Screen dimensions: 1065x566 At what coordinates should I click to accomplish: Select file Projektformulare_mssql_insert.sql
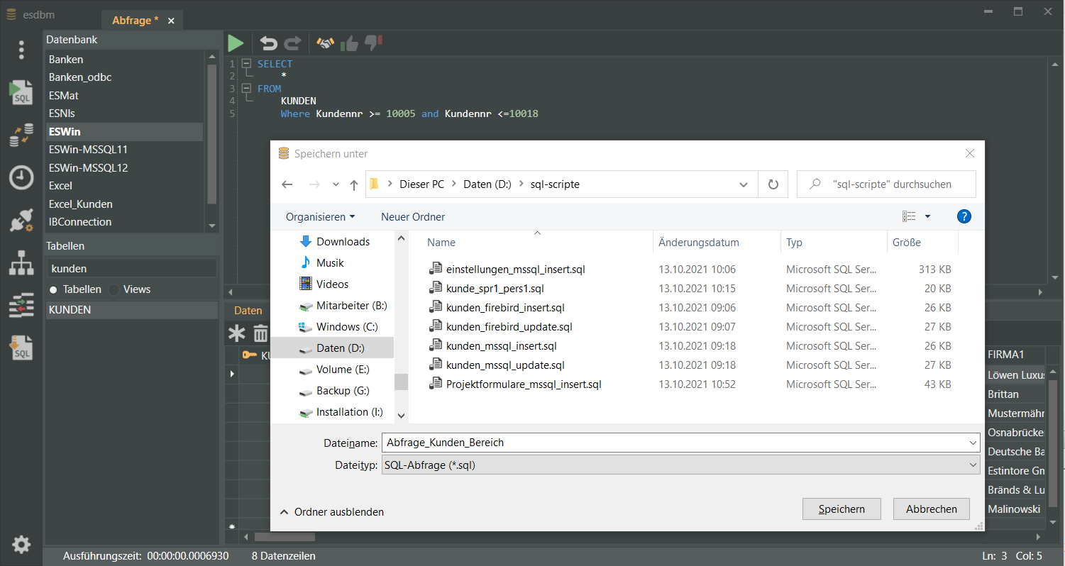pos(524,384)
